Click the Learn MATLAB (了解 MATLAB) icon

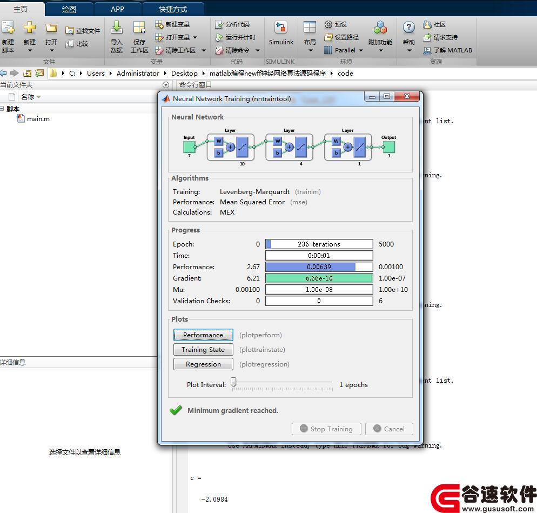tap(427, 50)
